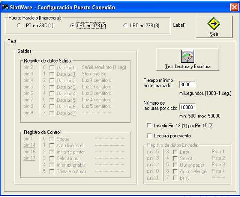Screen dimensions: 240x197
Task: Click the yellow arrow Salir icon
Action: (214, 24)
